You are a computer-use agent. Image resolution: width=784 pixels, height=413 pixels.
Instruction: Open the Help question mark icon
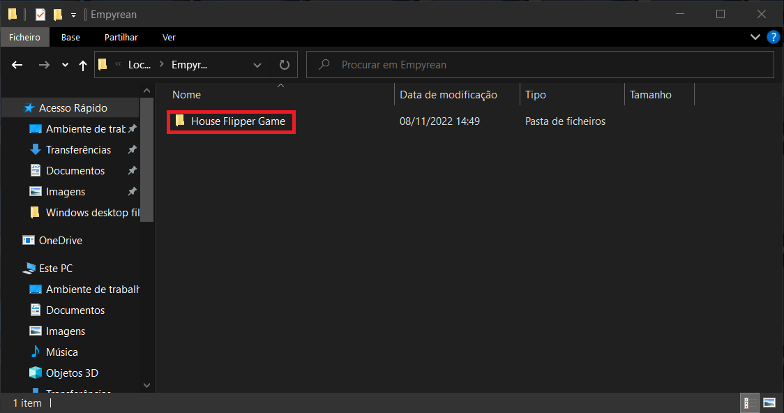click(x=773, y=37)
